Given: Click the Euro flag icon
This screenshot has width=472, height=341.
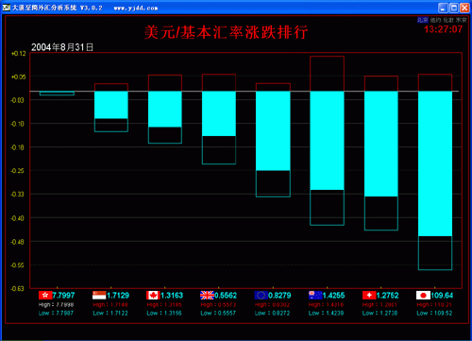Looking at the screenshot, I should pyautogui.click(x=261, y=296).
